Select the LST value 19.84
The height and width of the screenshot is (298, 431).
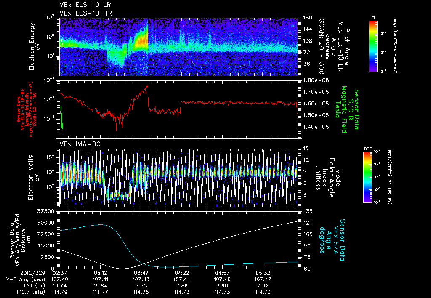[100, 286]
